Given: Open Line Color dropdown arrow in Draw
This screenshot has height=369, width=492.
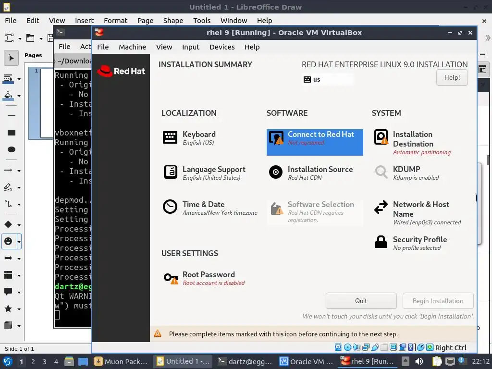Looking at the screenshot, I should [x=19, y=79].
